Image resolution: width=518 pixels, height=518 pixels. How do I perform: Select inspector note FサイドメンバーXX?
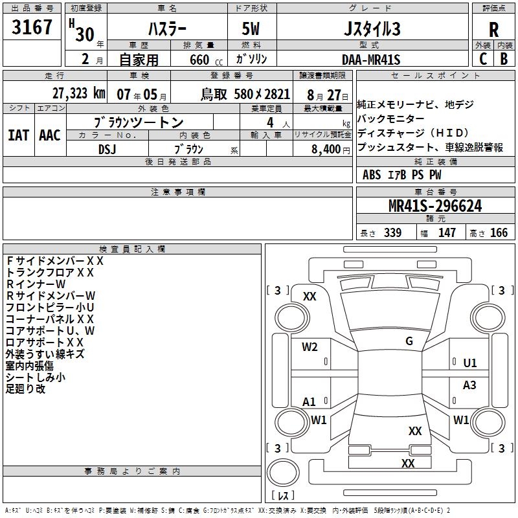point(55,261)
